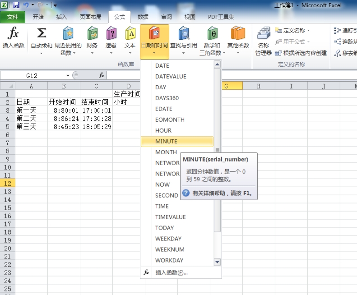The width and height of the screenshot is (357, 295).
Task: Open the File (文件) tab
Action: (x=13, y=17)
